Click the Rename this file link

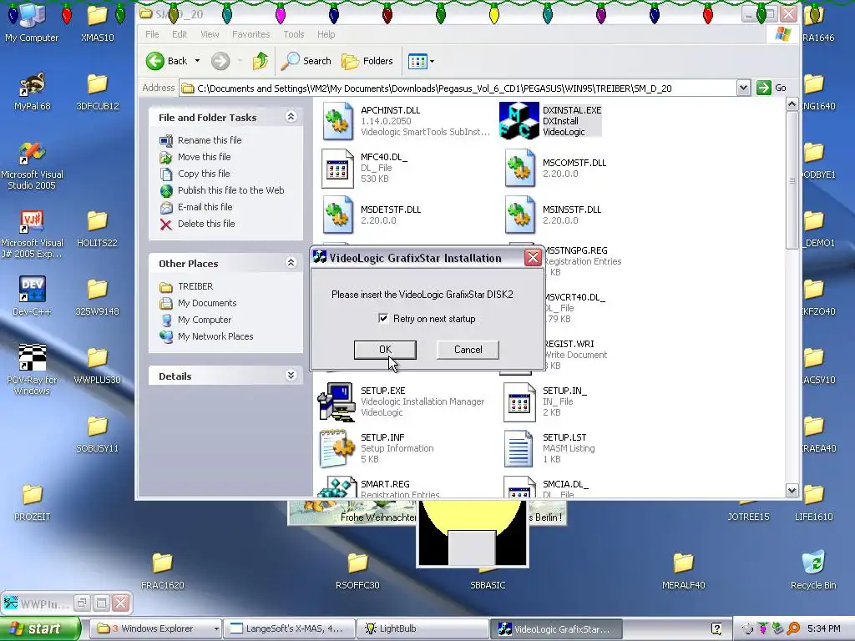pos(210,140)
